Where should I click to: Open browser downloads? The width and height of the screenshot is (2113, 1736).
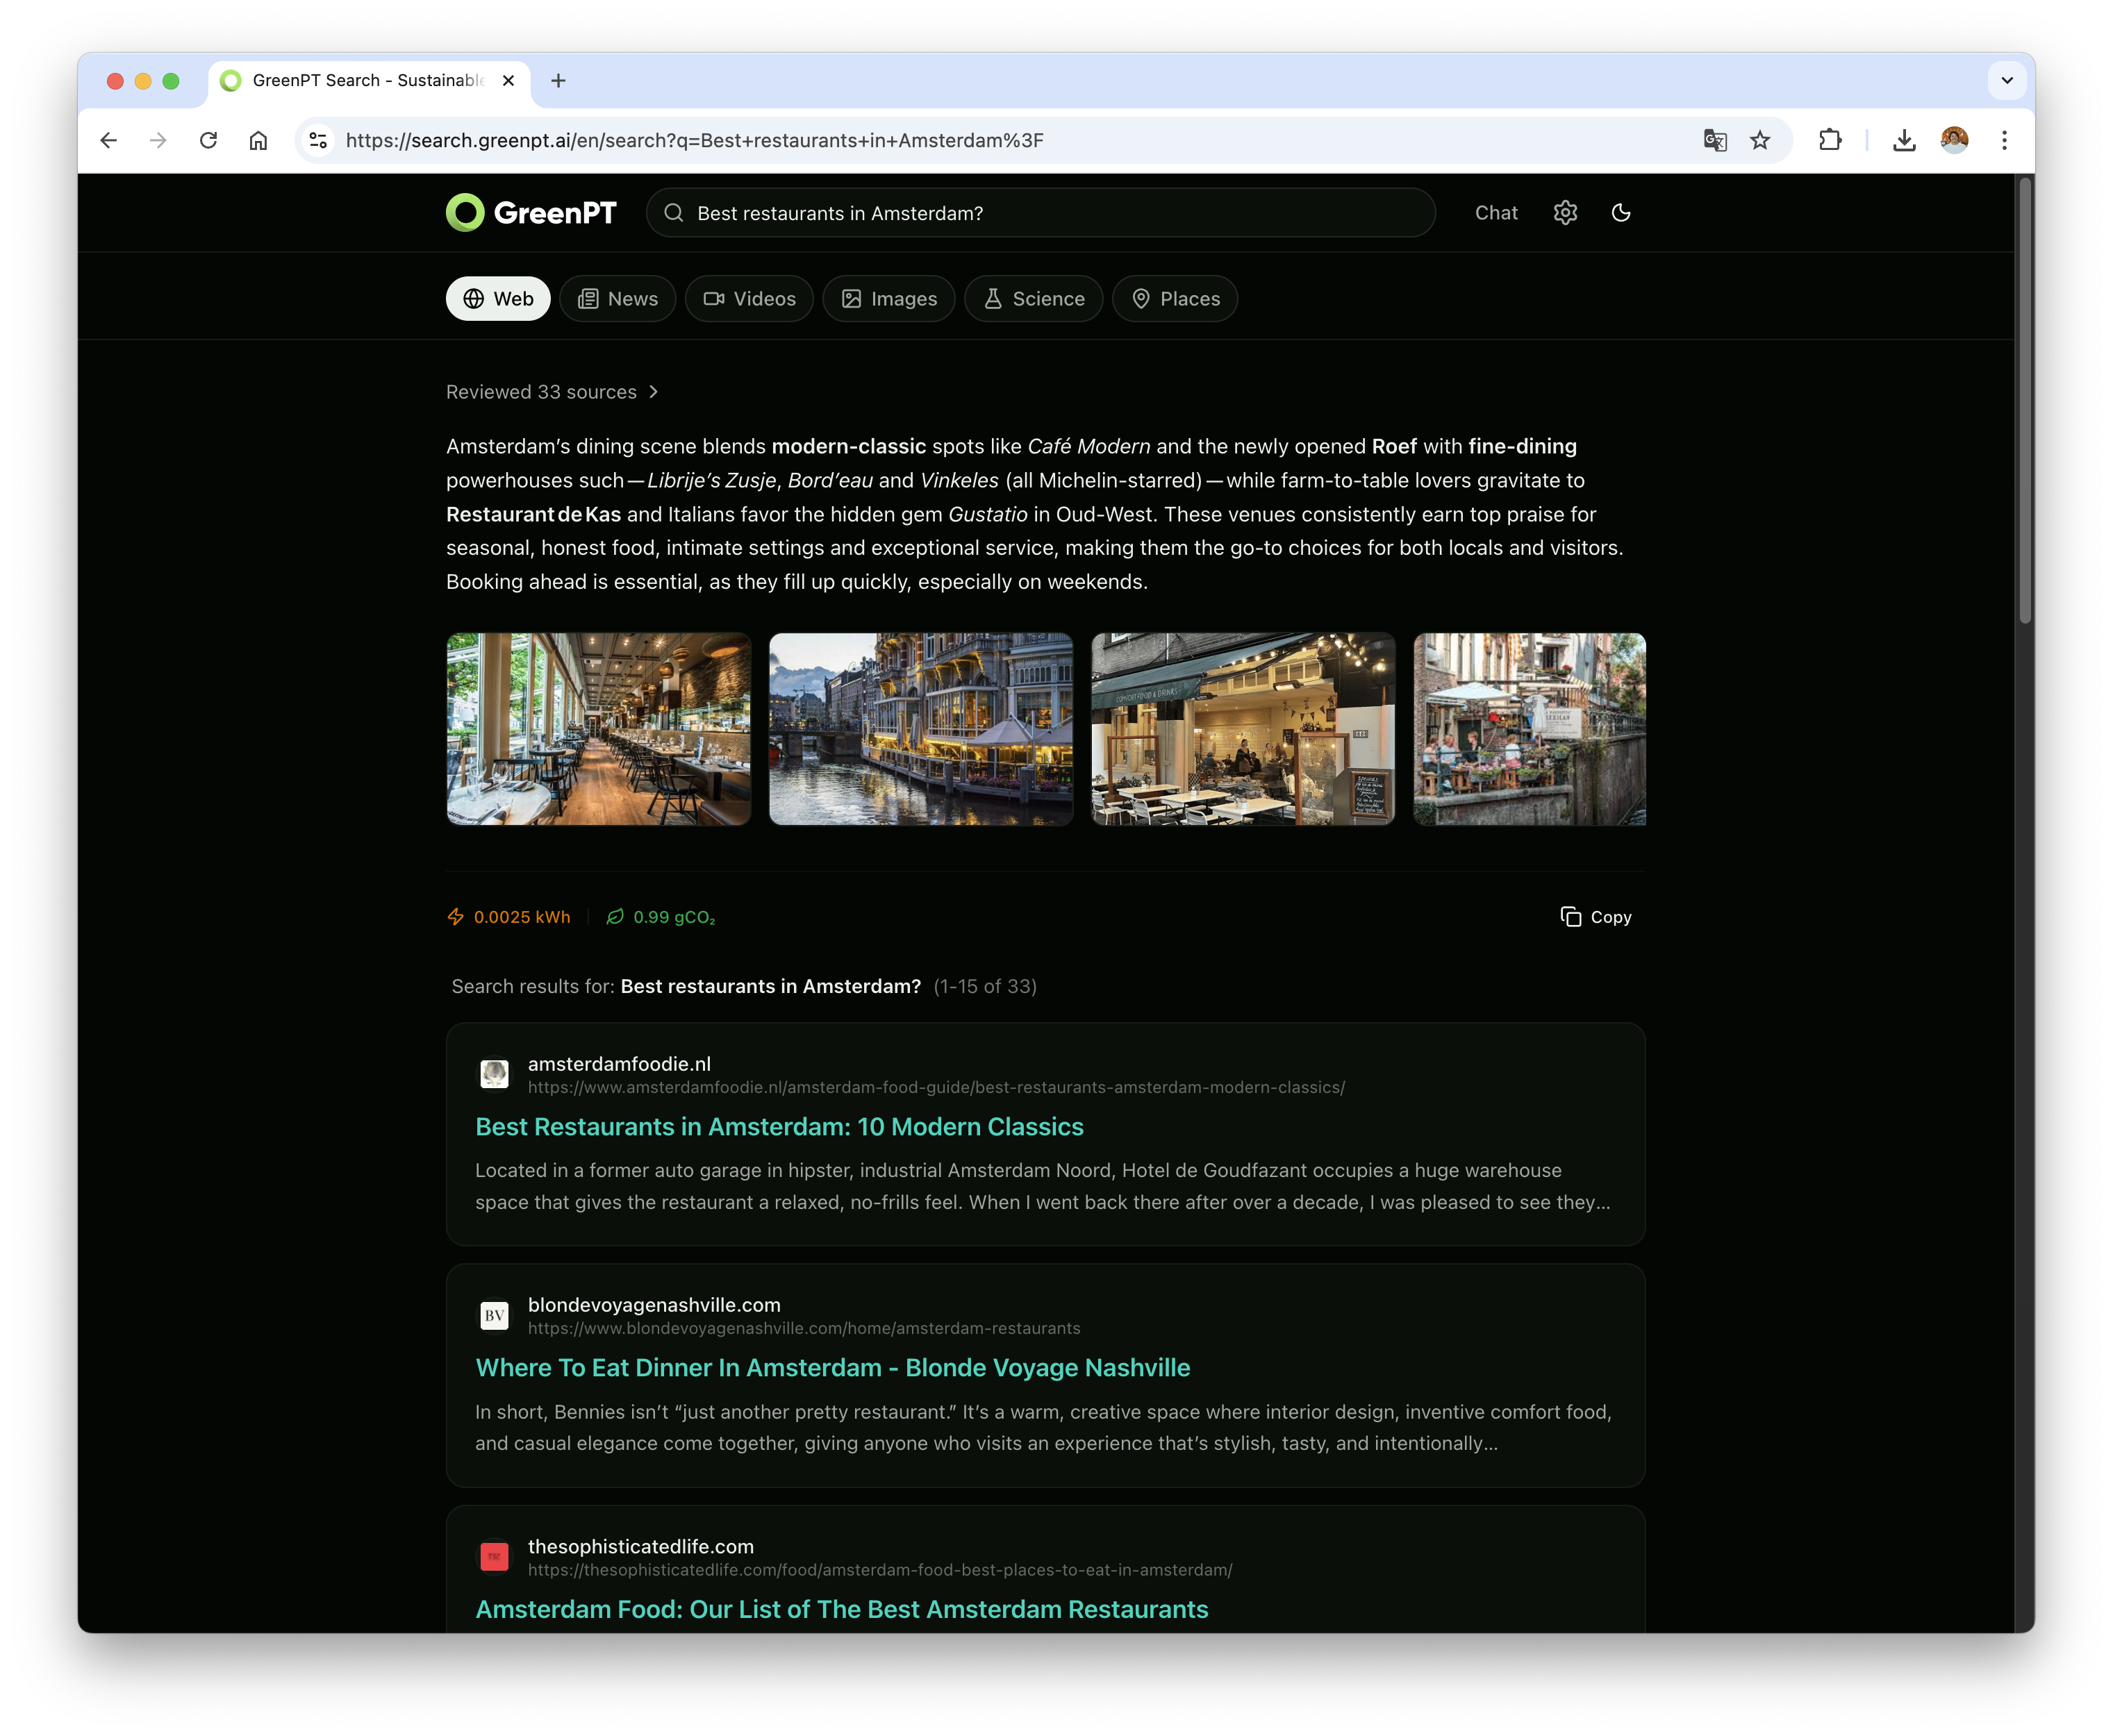(1904, 140)
